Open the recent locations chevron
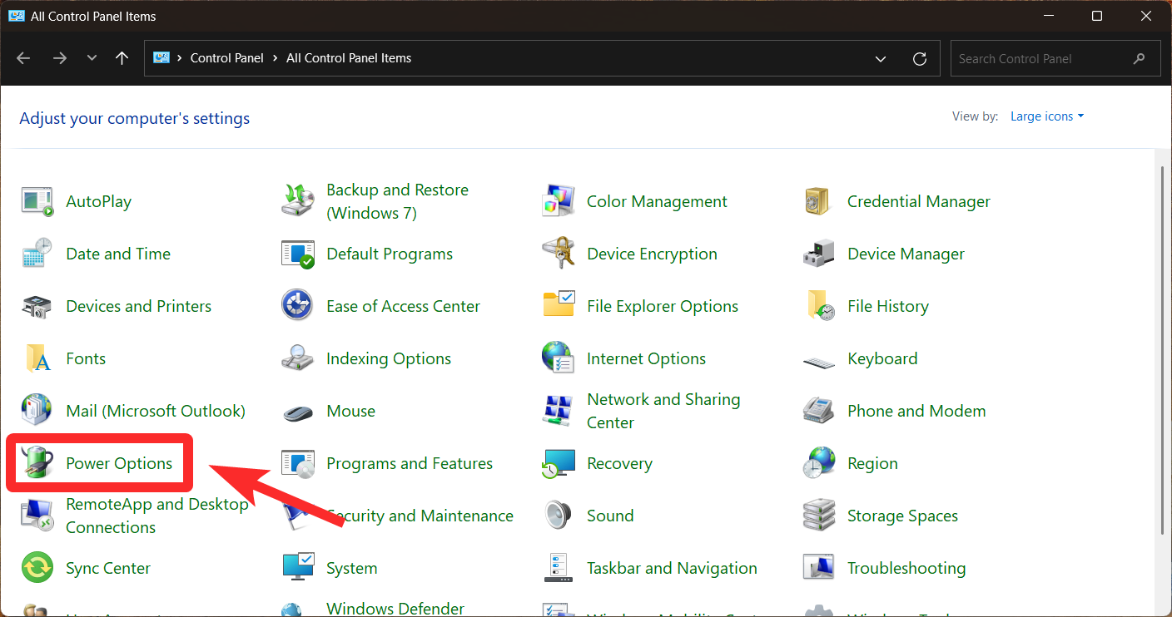Screen dimensions: 1172x617 click(x=92, y=58)
